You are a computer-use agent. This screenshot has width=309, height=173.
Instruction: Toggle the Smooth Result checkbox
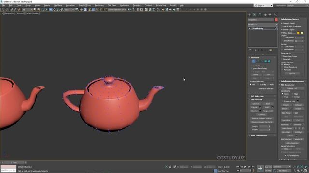[x=282, y=23]
